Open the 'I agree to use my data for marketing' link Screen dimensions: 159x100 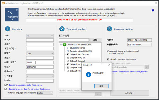click(30, 89)
